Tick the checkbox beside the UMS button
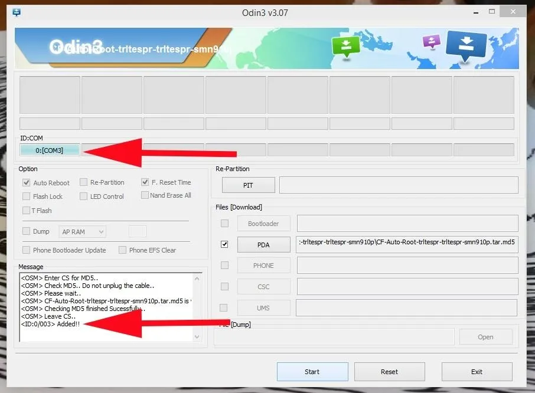 pyautogui.click(x=223, y=308)
